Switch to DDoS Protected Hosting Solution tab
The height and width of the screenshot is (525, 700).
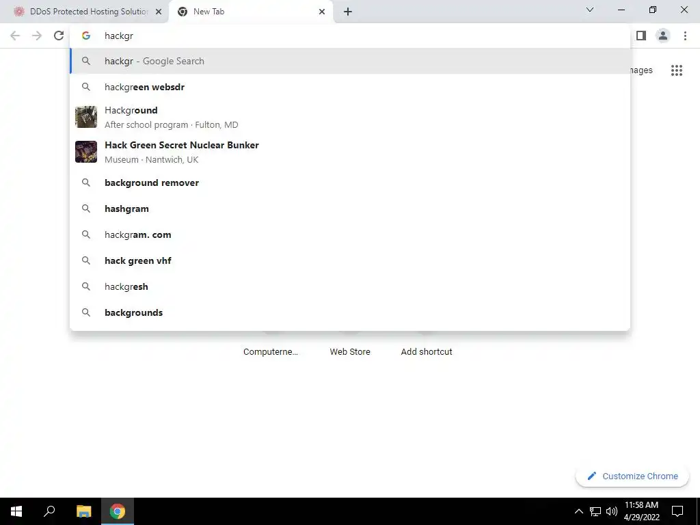coord(84,12)
